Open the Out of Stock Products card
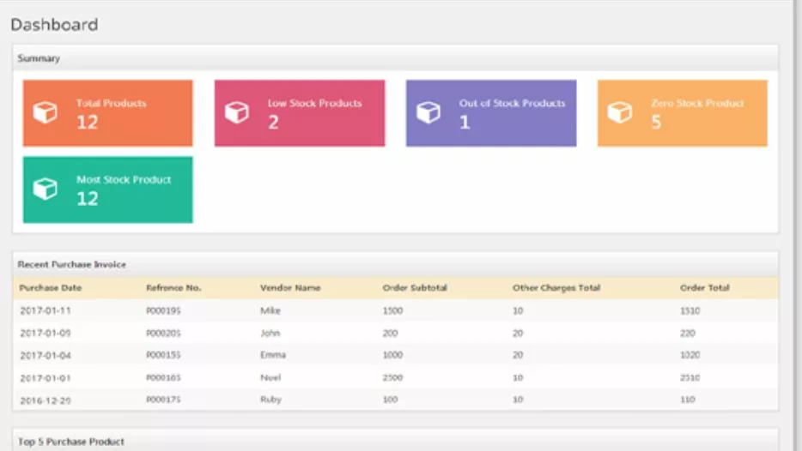The width and height of the screenshot is (802, 451). tap(491, 113)
